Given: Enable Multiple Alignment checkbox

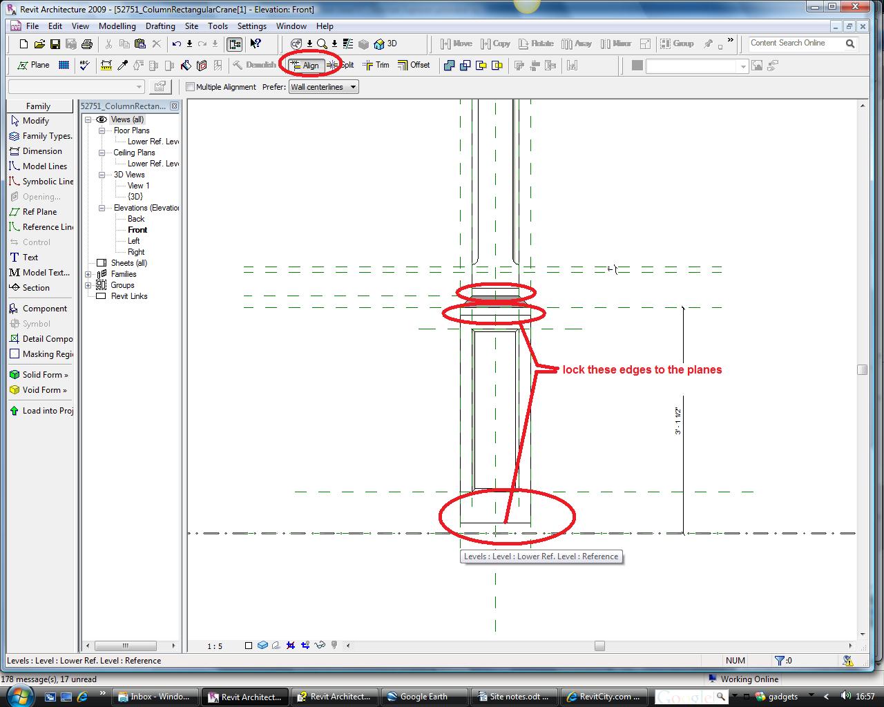Looking at the screenshot, I should (191, 87).
